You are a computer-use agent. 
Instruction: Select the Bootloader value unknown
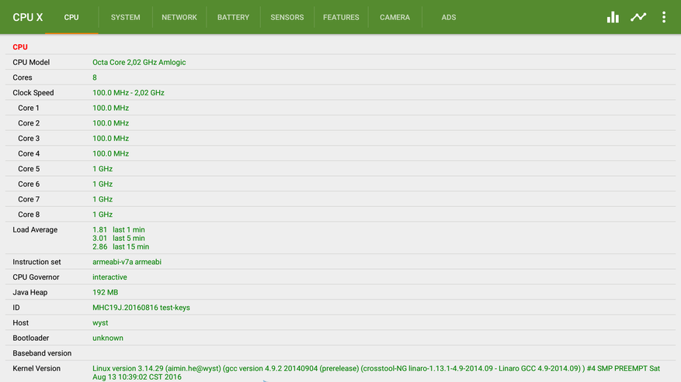[x=108, y=338]
